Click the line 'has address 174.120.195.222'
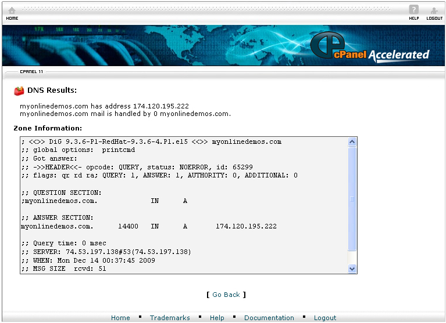446x323 pixels. coord(104,106)
